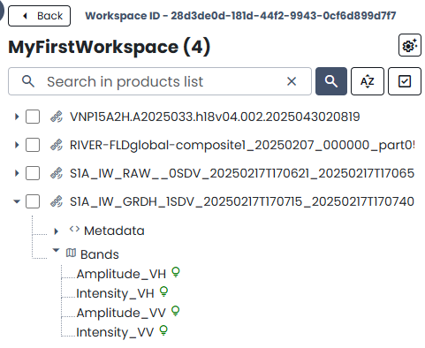Select the Bands tree label
This screenshot has height=348, width=425.
coord(100,254)
